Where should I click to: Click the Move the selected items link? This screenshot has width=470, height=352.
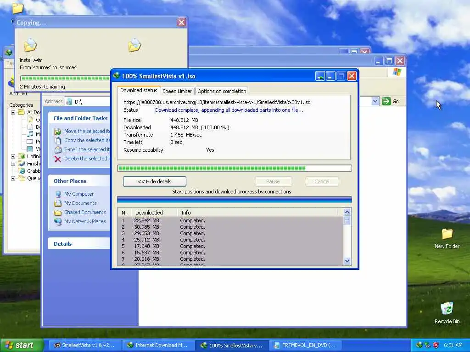pyautogui.click(x=87, y=131)
